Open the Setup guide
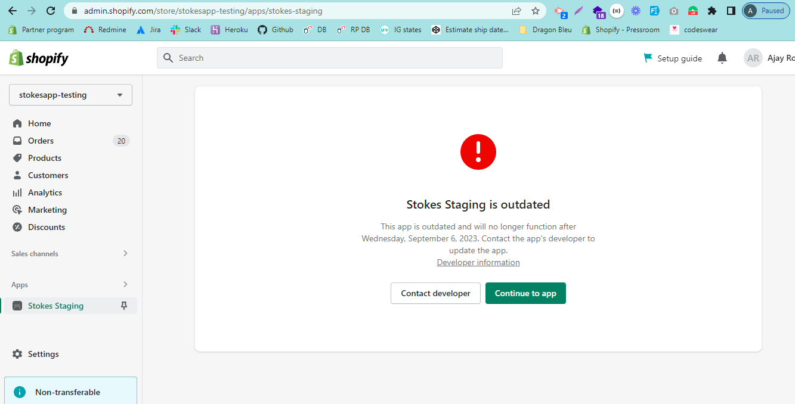Screen dimensions: 795x404 [x=673, y=58]
